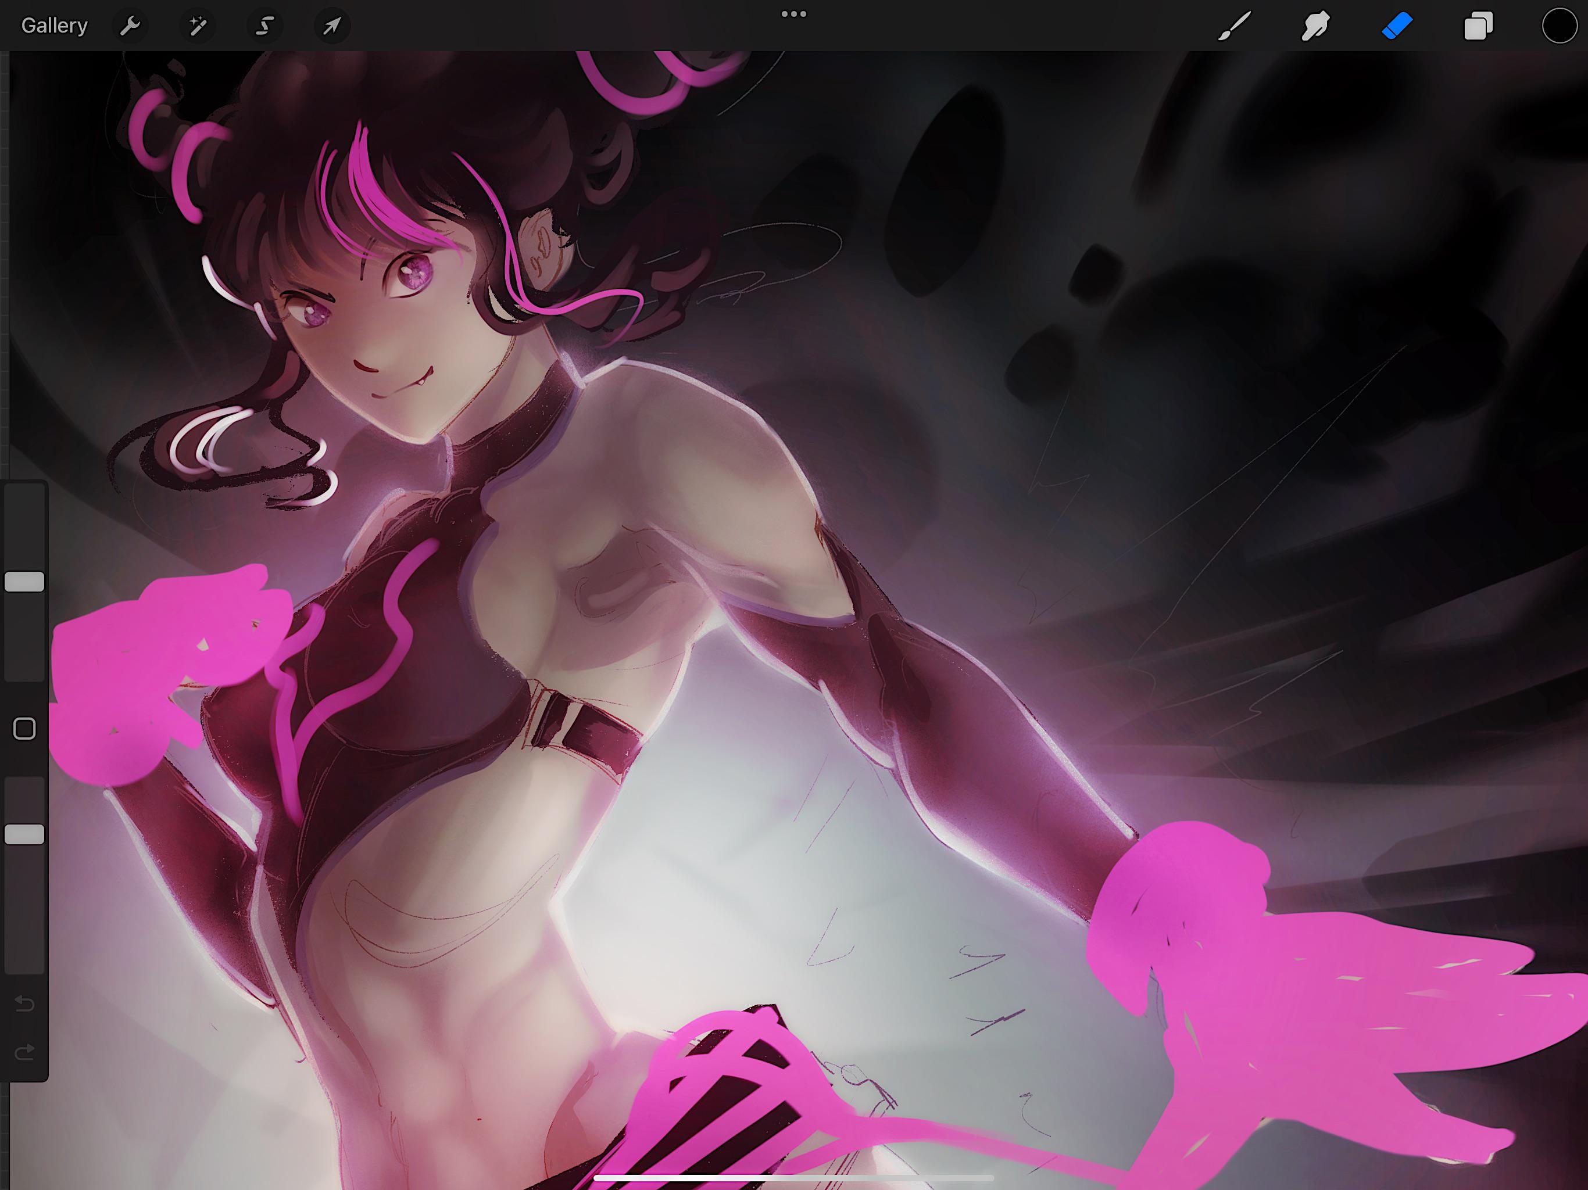
Task: Select the Eraser tool
Action: tap(1397, 27)
